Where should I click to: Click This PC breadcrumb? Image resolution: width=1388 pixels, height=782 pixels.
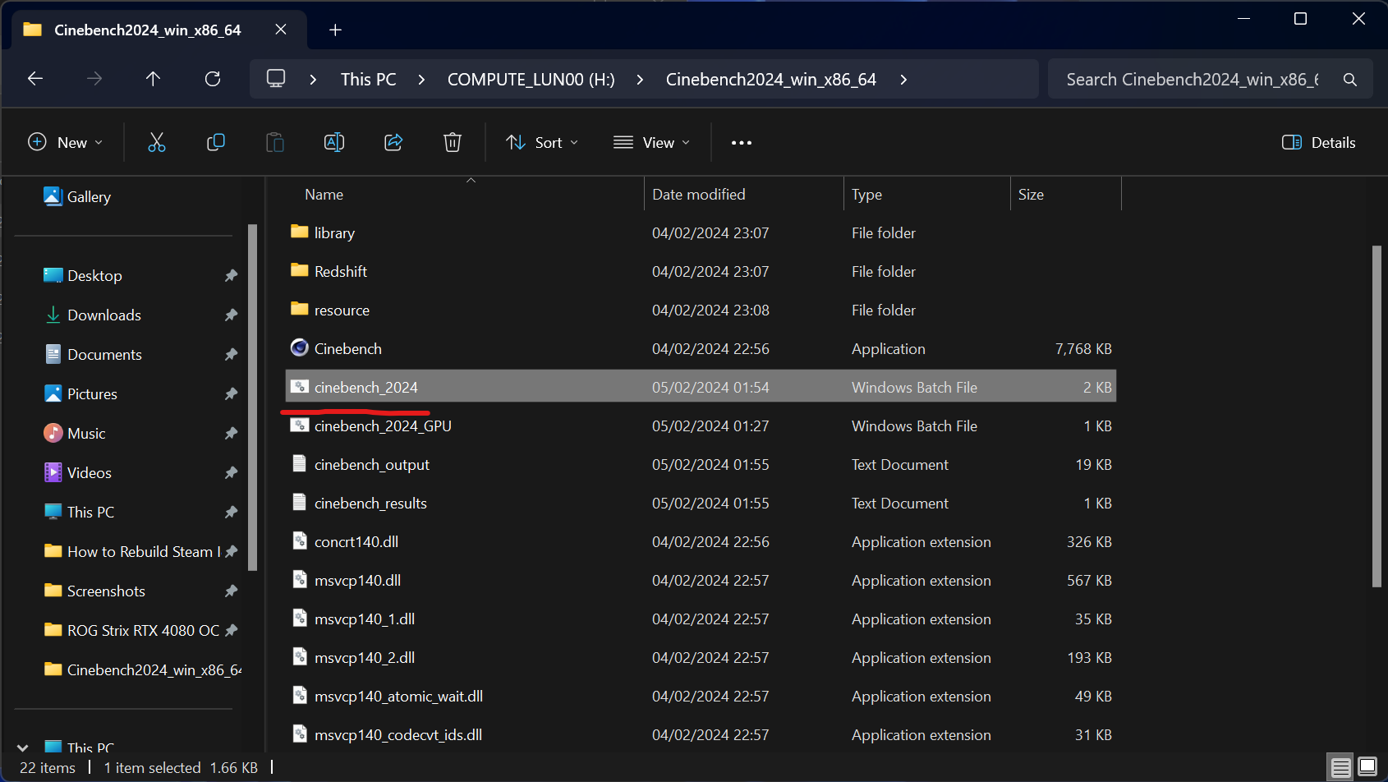(x=368, y=80)
